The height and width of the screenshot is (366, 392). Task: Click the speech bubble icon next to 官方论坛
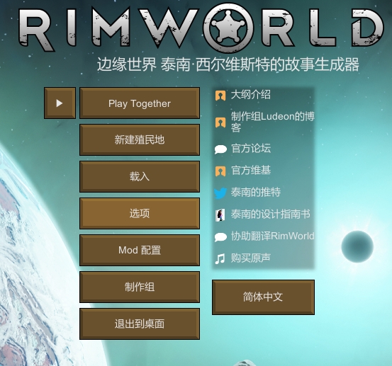[220, 149]
